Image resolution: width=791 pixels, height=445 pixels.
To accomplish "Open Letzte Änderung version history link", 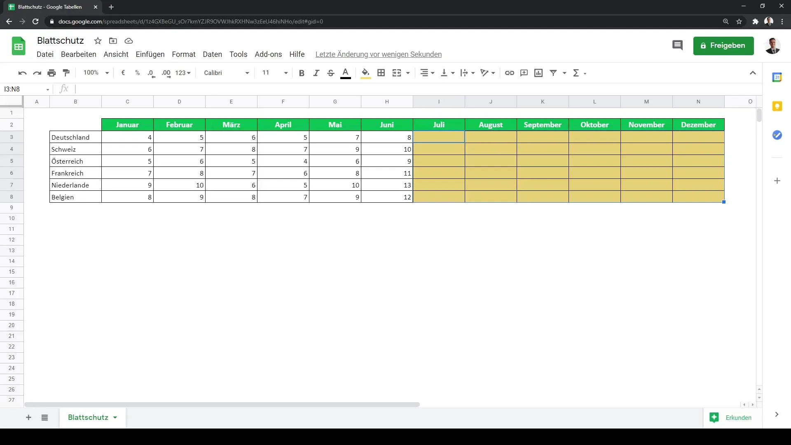I will click(x=378, y=54).
